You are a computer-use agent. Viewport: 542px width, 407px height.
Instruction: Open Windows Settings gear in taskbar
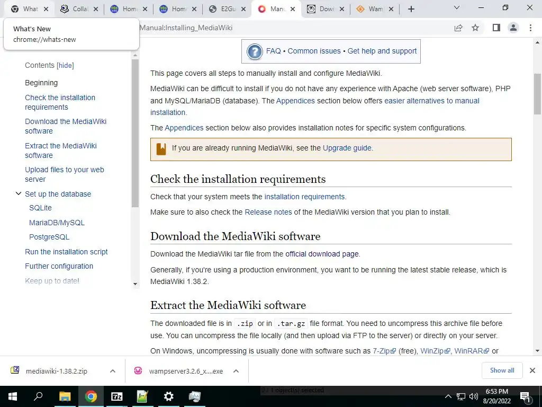168,396
